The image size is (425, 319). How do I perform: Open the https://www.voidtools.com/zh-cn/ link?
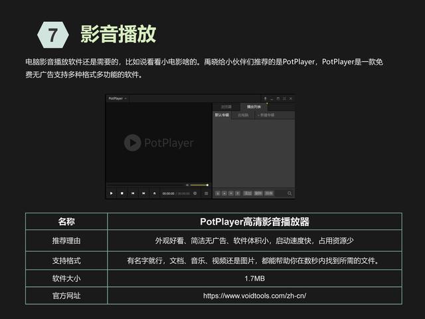click(255, 296)
